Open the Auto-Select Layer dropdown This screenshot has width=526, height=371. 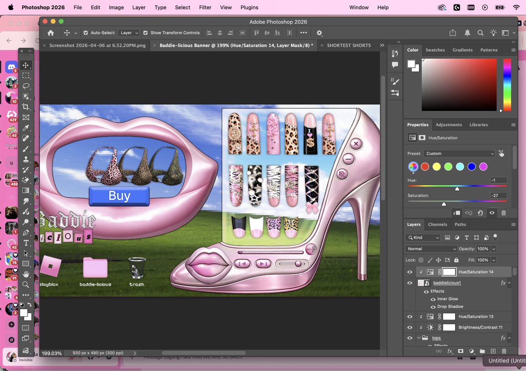coord(129,33)
